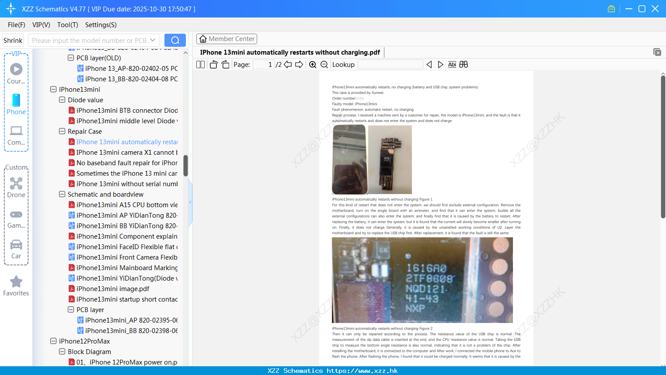Open iPhone13mini BTB connector Diode file
This screenshot has width=666, height=375.
point(123,110)
